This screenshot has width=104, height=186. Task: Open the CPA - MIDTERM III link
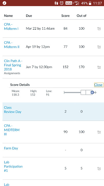point(12,130)
